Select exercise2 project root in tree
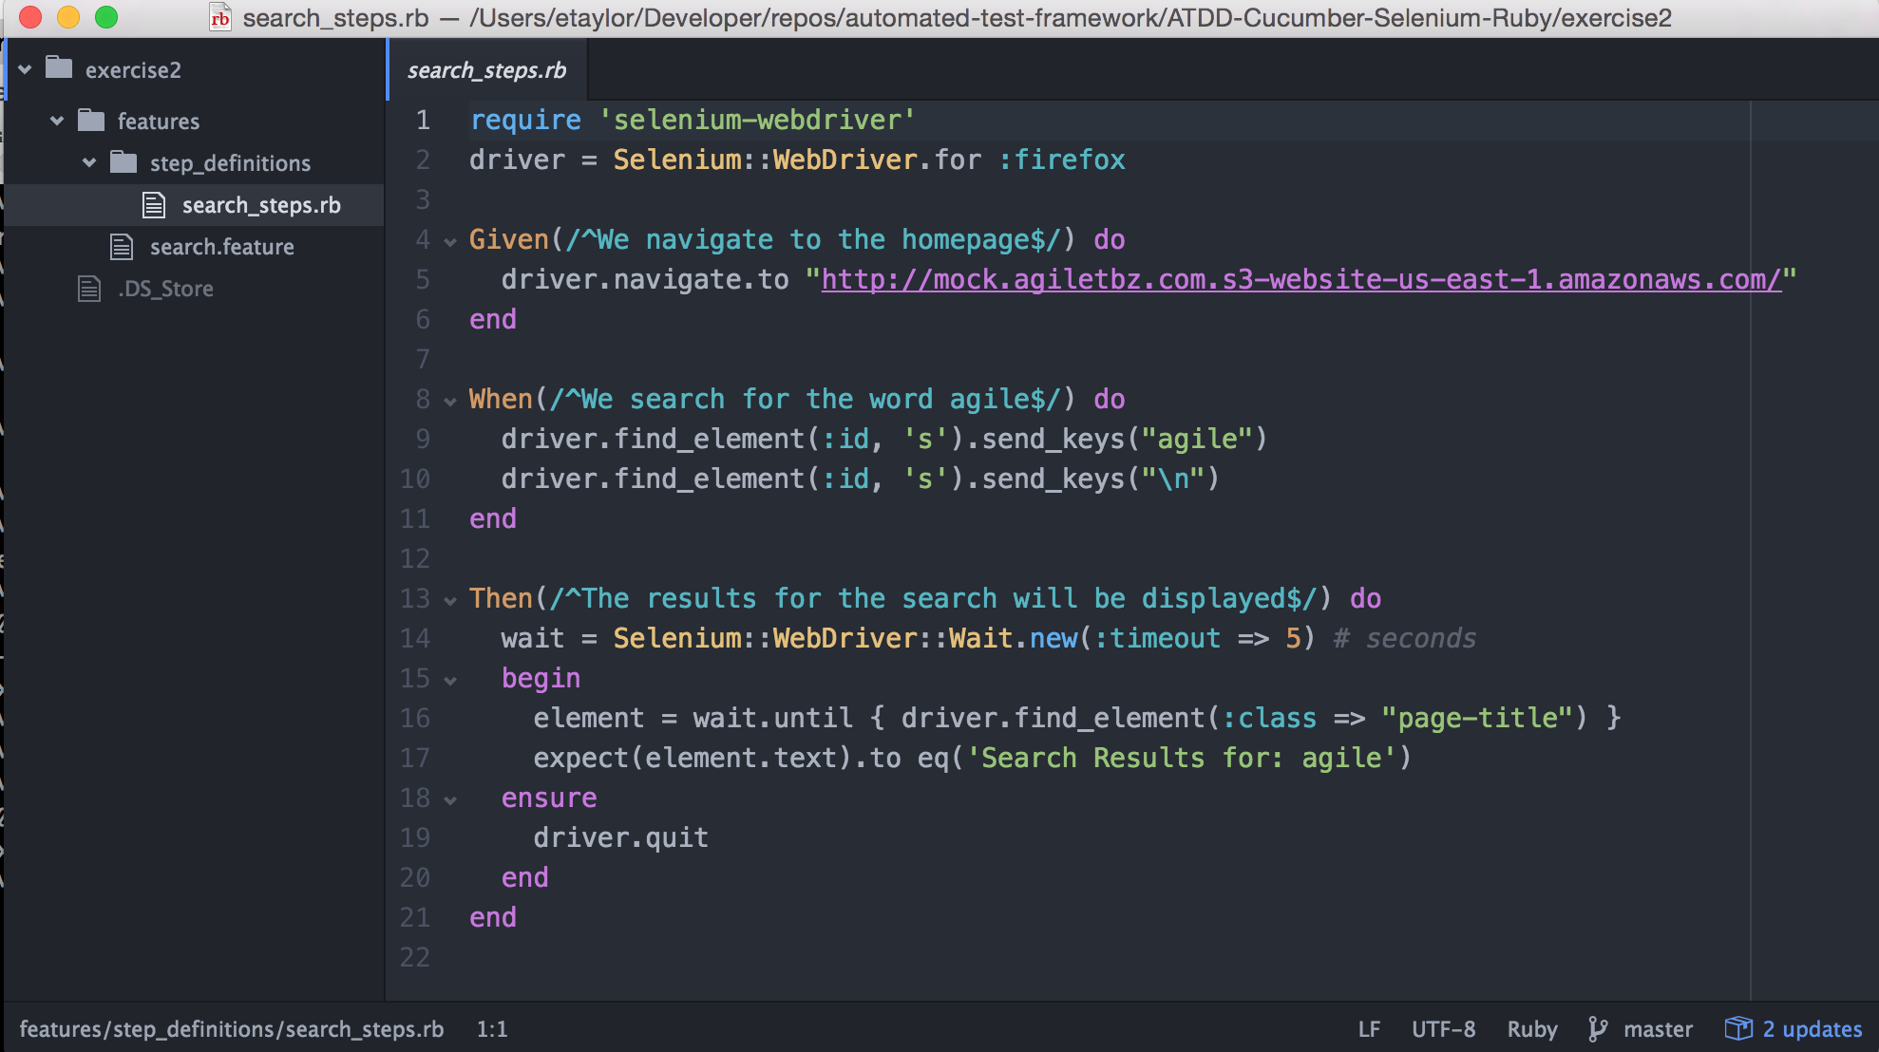The width and height of the screenshot is (1879, 1052). click(x=133, y=69)
